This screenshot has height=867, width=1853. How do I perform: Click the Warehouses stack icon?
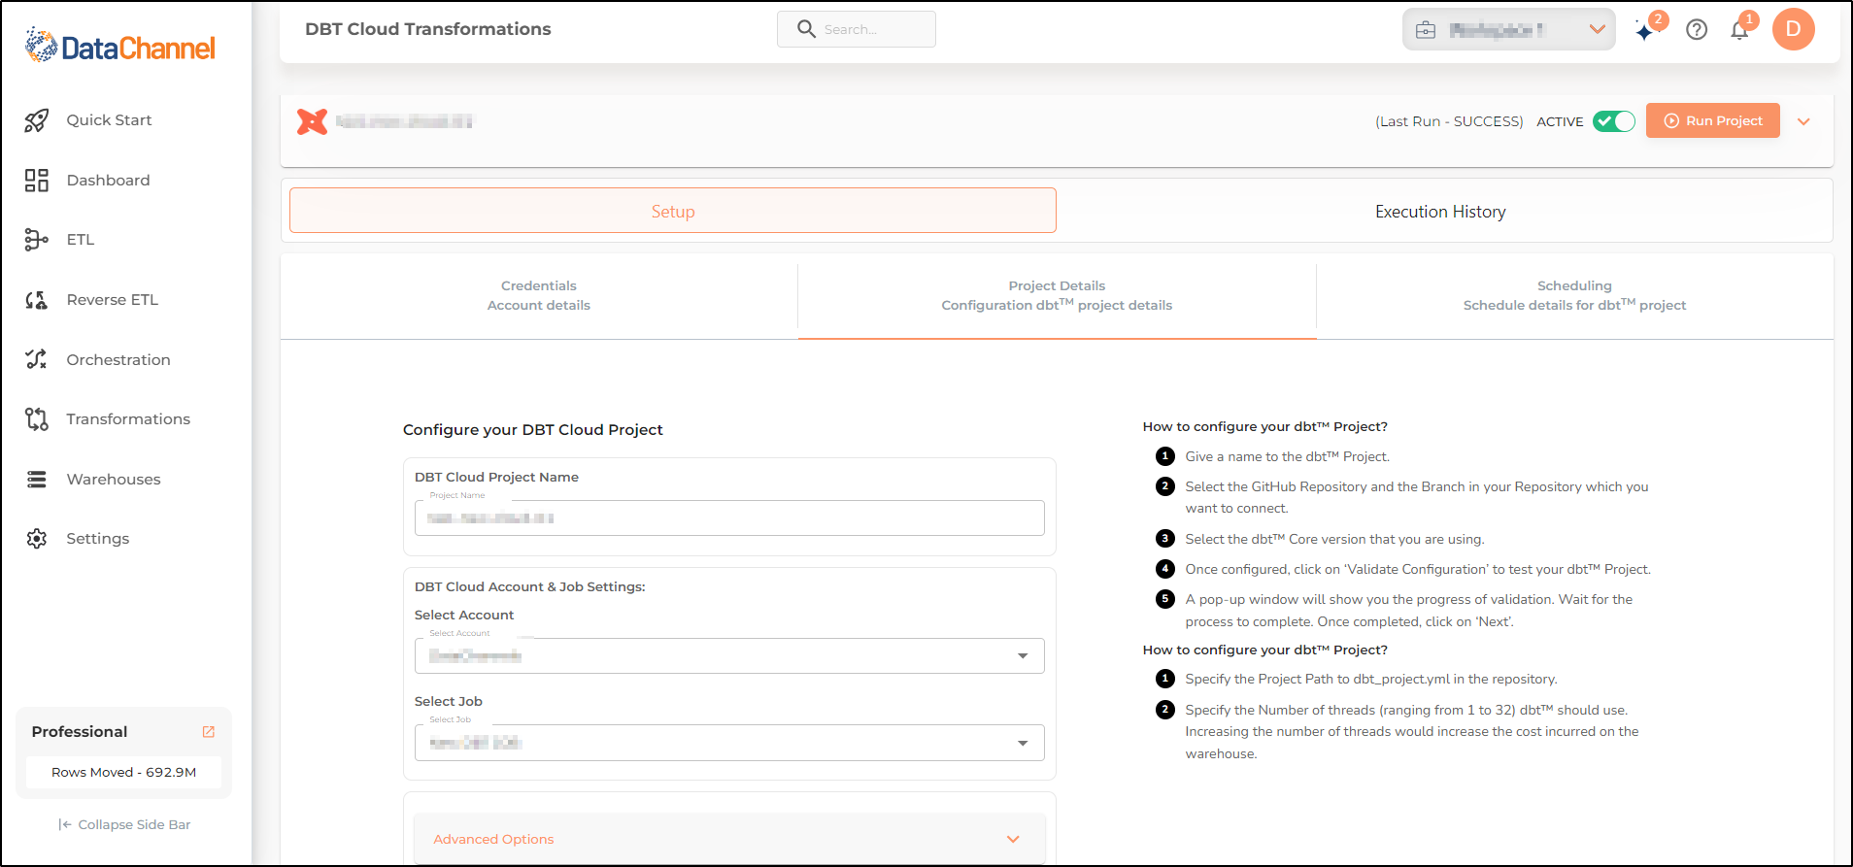pyautogui.click(x=37, y=480)
